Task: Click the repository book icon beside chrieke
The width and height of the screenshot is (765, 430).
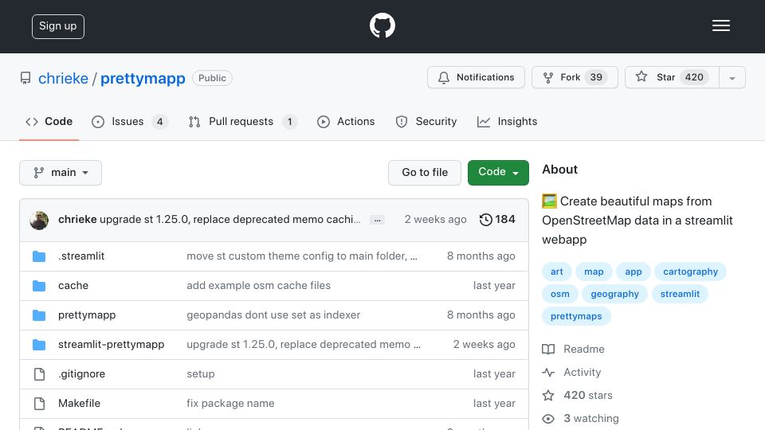Action: click(25, 78)
